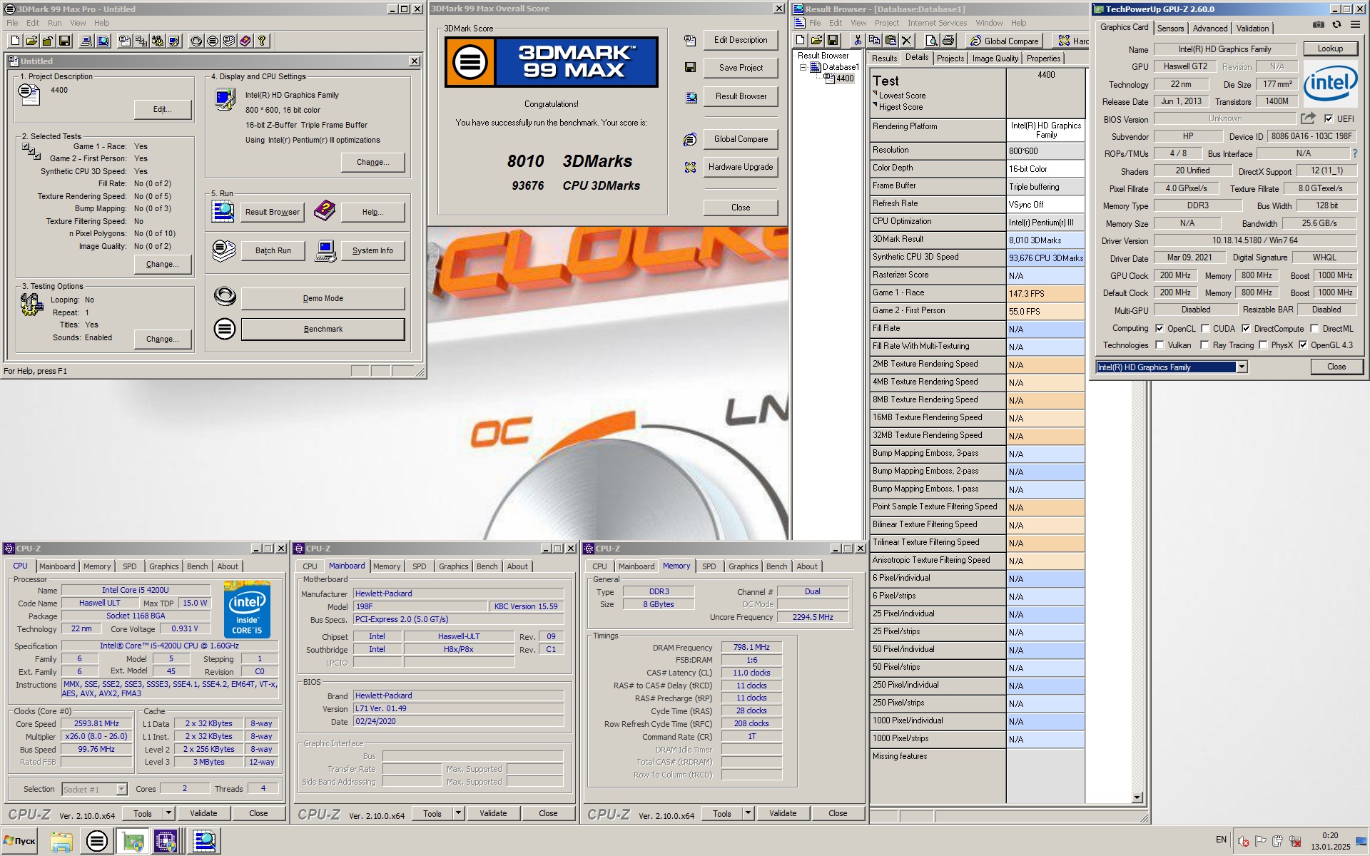Click GPU-Z screenshot camera icon

coord(1319,25)
